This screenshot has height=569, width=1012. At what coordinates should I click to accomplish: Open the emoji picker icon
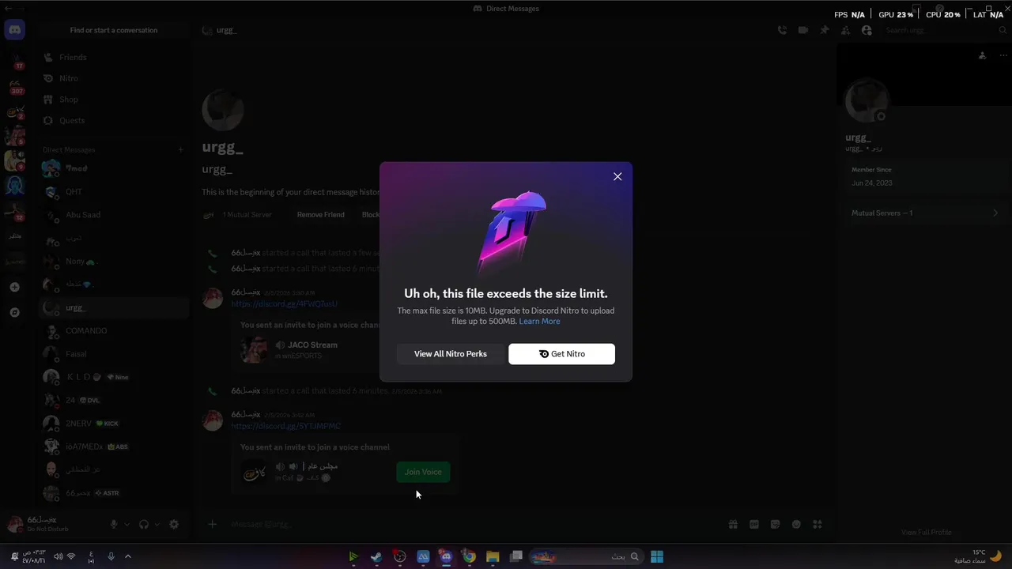(796, 524)
